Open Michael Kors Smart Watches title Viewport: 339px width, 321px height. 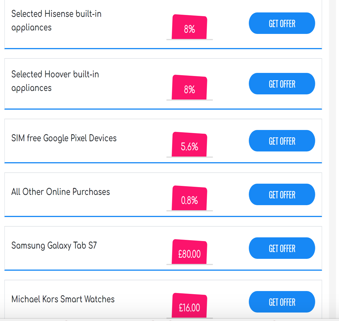pos(63,299)
